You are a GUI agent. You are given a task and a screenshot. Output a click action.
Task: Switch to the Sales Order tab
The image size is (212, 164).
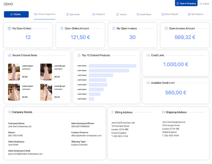(73, 14)
